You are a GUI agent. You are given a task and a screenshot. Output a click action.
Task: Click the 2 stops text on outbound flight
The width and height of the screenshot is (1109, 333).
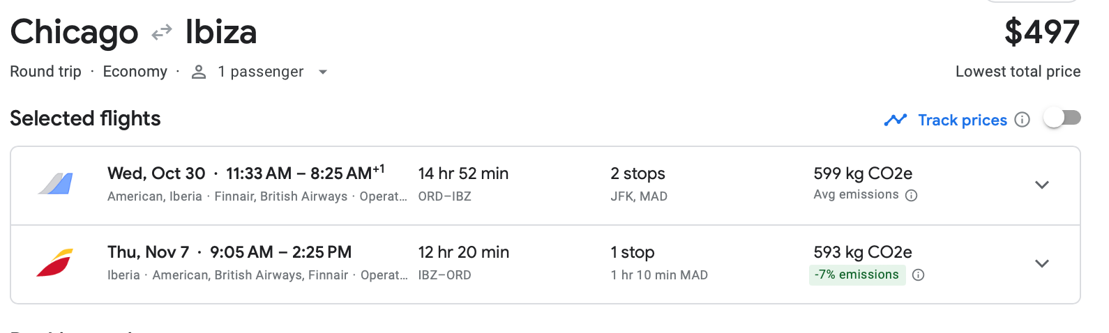click(638, 173)
